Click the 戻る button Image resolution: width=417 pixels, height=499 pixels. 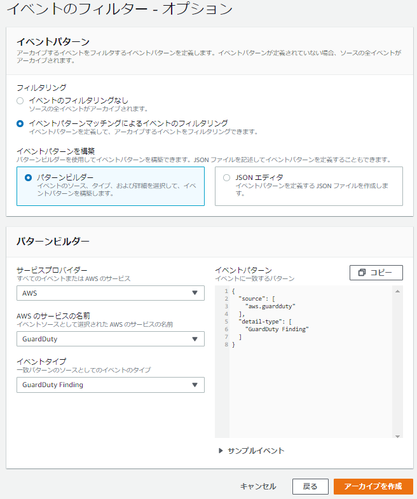310,486
